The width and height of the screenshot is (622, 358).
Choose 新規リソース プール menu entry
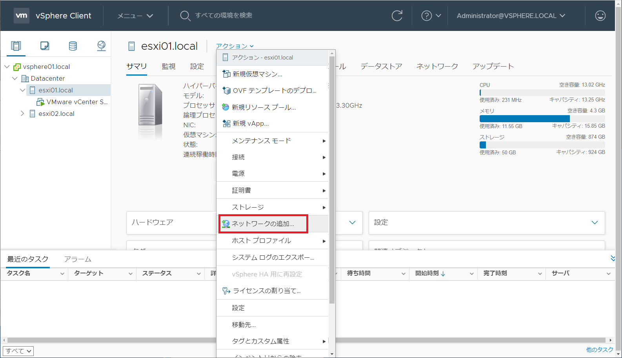tap(272, 107)
